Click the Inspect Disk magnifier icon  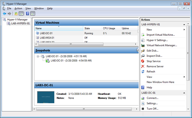click(143, 56)
